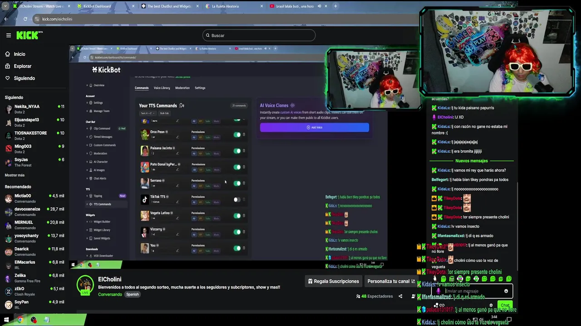The image size is (581, 326).
Task: Click the kick.com/elcholini address bar
Action: tap(227, 19)
